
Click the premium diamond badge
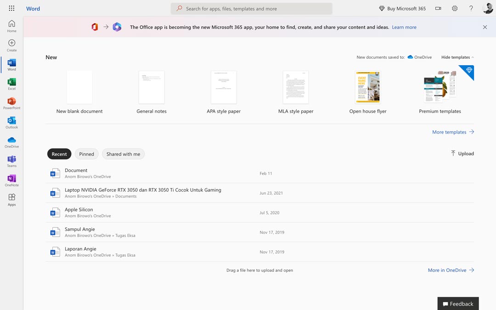click(x=469, y=70)
